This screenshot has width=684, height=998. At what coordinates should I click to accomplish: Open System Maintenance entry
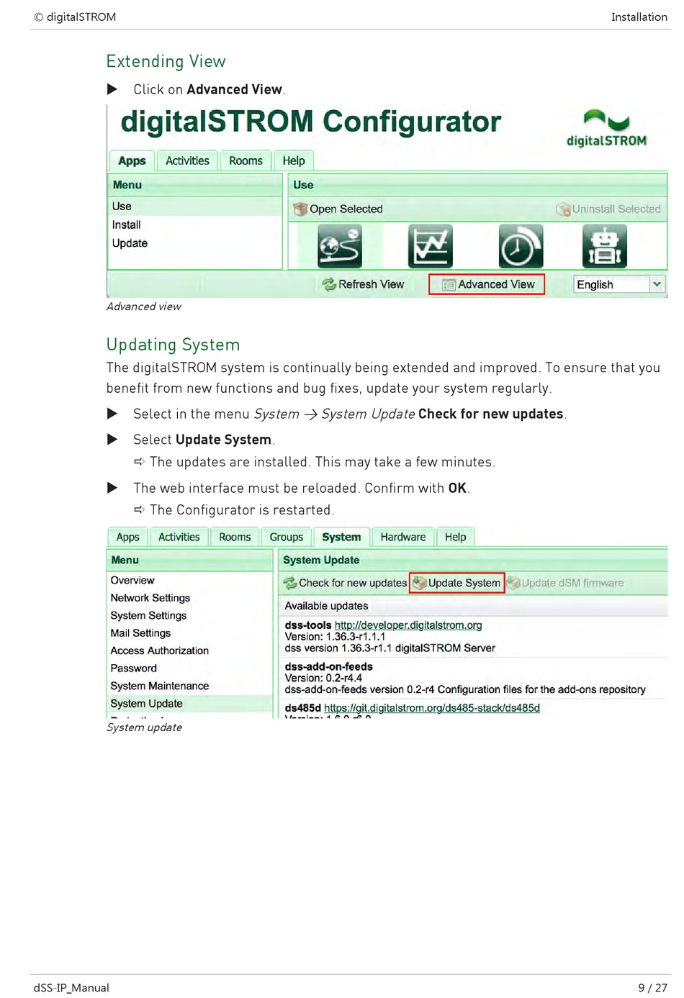point(189,686)
